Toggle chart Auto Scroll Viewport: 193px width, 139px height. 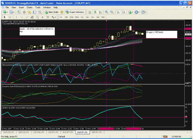point(118,12)
